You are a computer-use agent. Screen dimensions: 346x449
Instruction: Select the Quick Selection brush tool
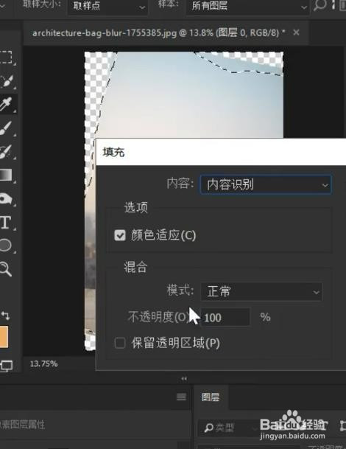tap(6, 81)
